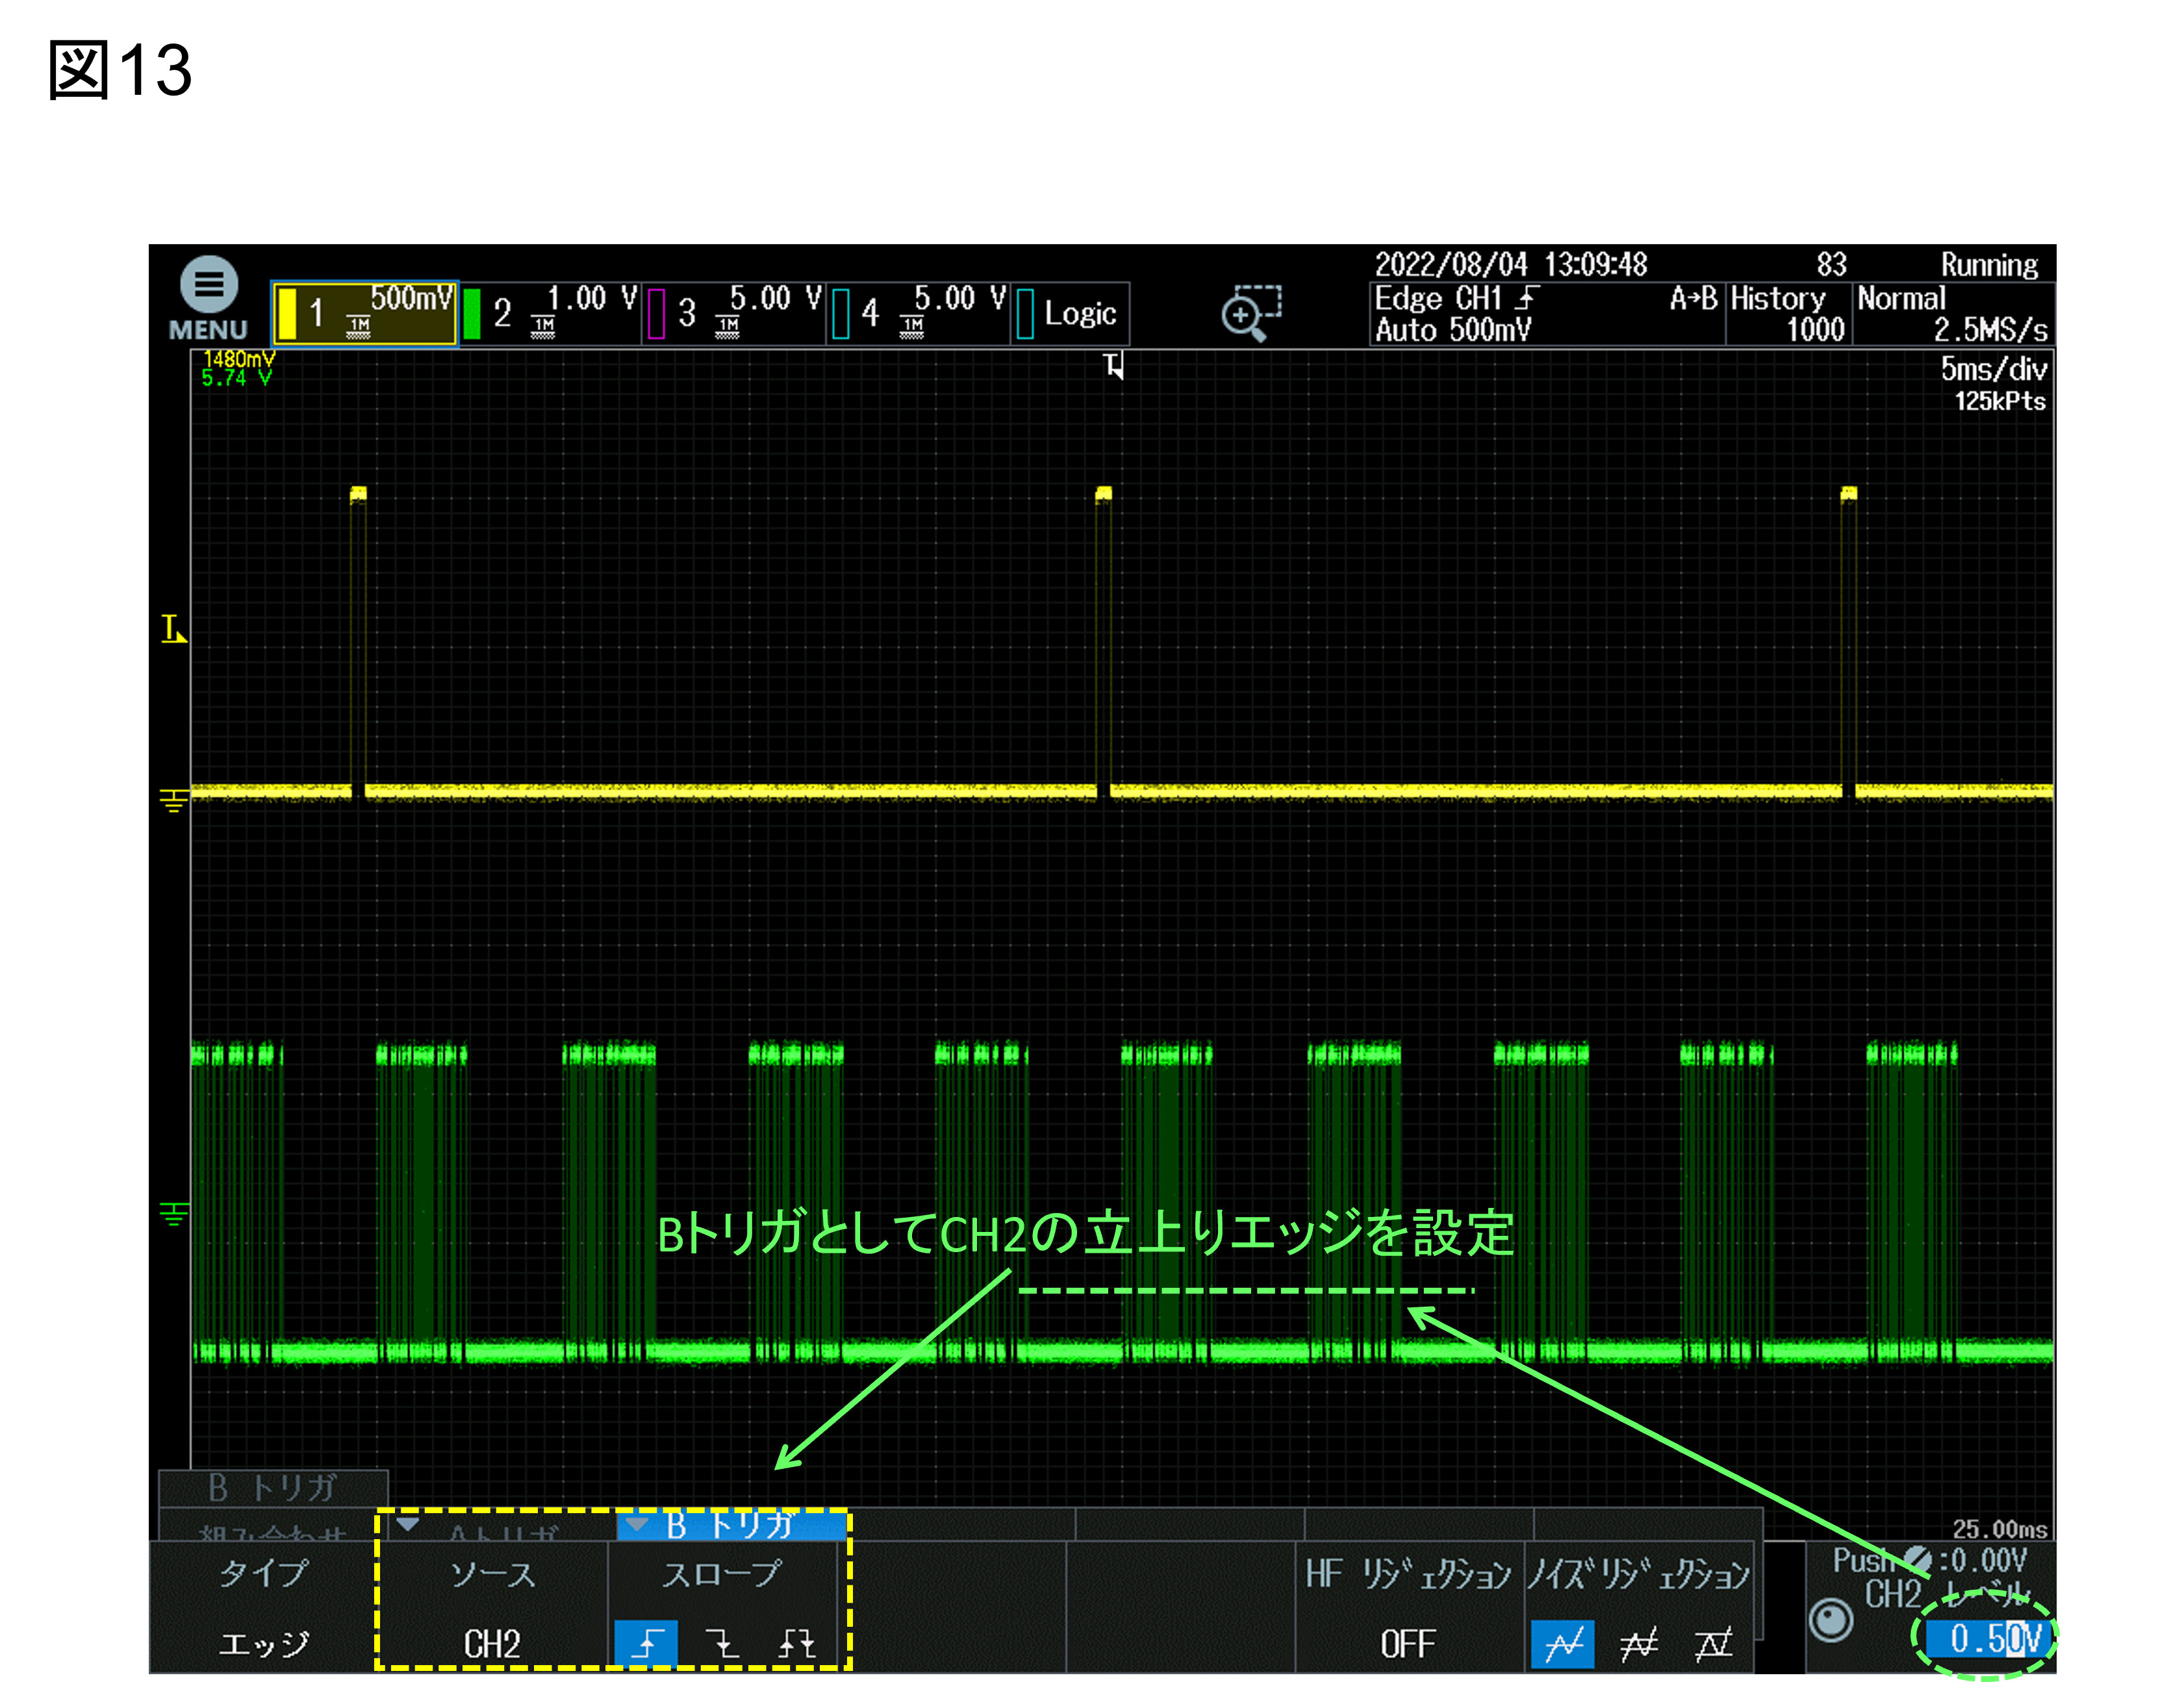Select third noise rejection icon
This screenshot has height=1682, width=2184.
(x=1713, y=1644)
